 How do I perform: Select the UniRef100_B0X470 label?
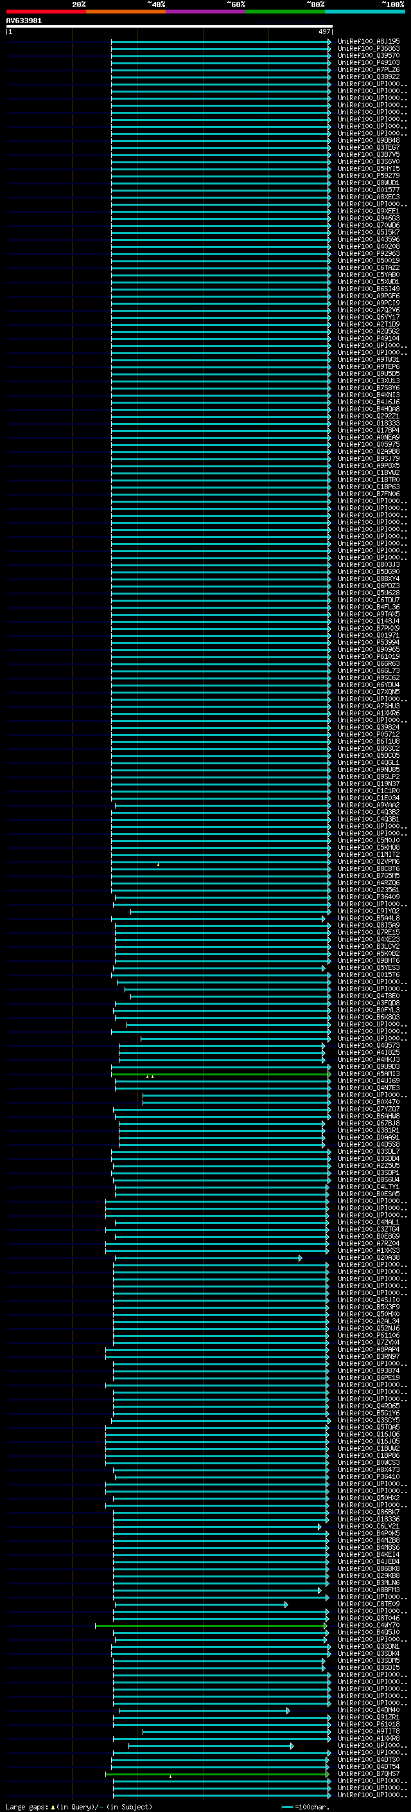(368, 1102)
